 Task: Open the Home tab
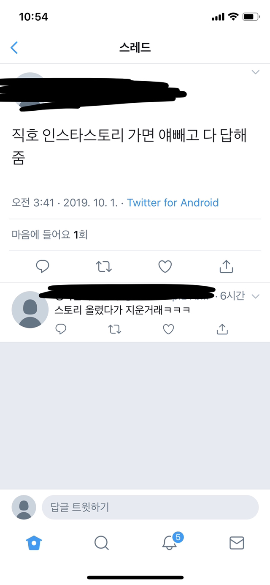(x=34, y=543)
